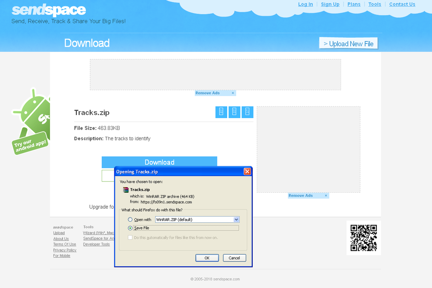Screen dimensions: 432x288
Task: Click WinRAR ZIP archive (464 KB) text
Action: point(170,197)
